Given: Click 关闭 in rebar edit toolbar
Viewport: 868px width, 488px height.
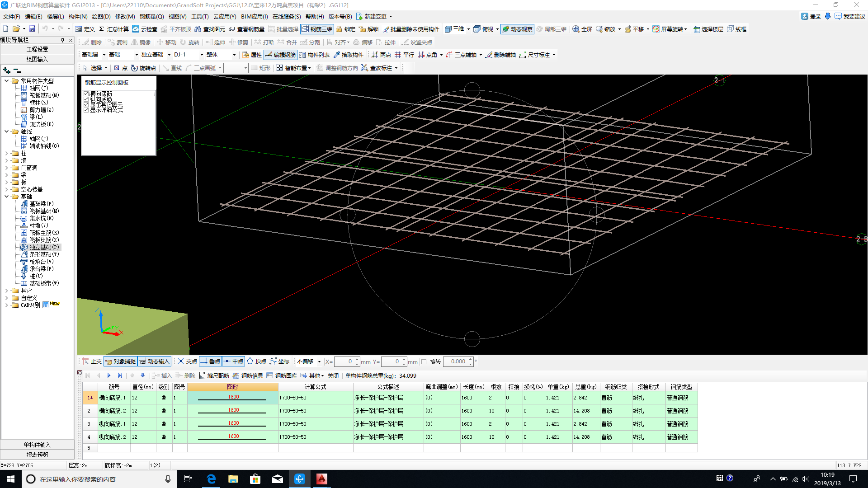Looking at the screenshot, I should pos(333,375).
